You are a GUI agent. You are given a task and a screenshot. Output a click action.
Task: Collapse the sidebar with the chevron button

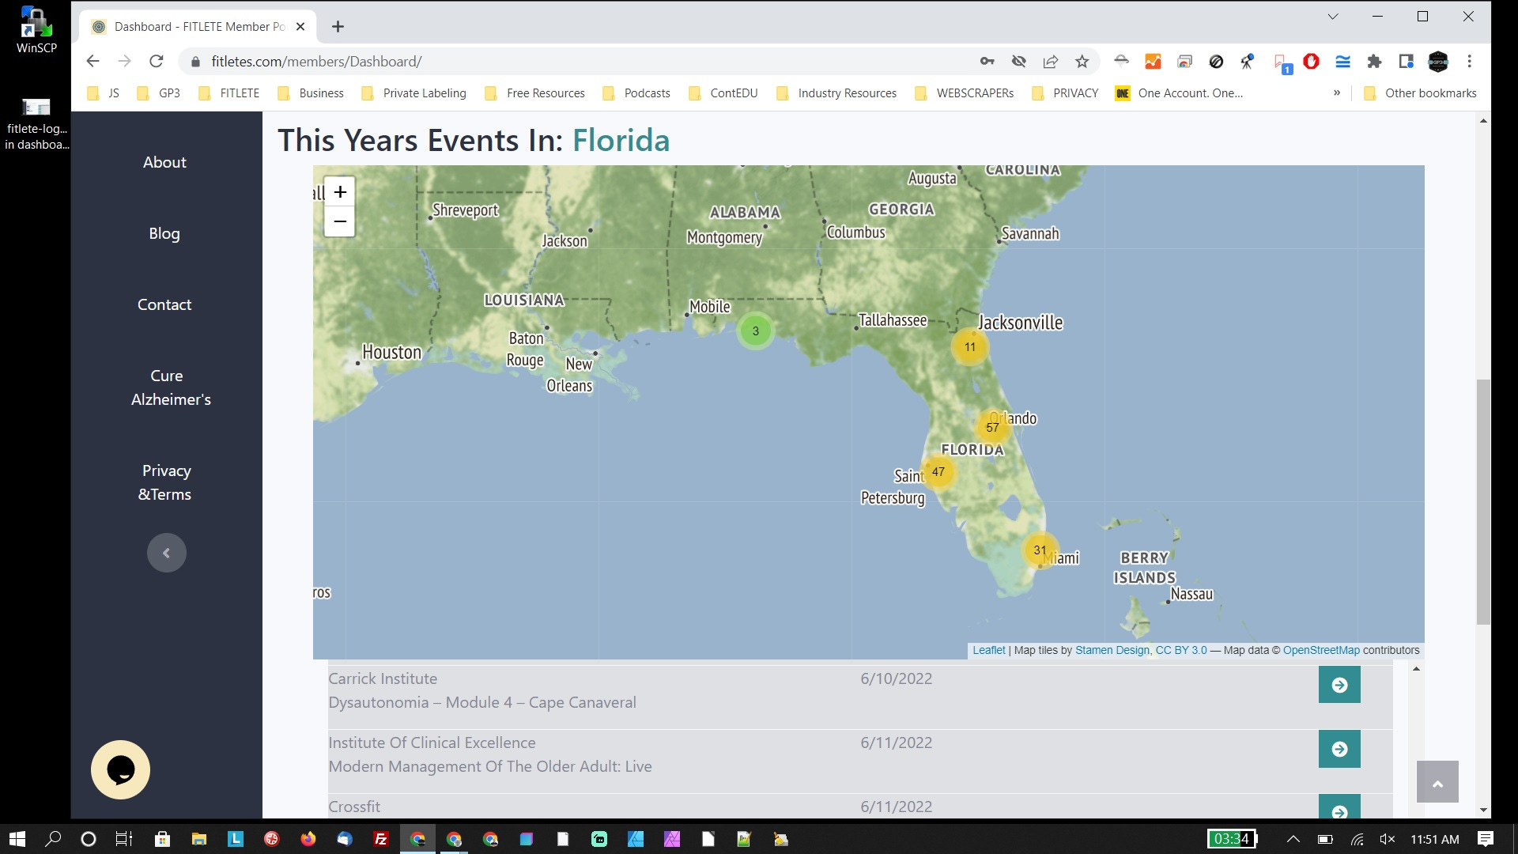tap(166, 553)
